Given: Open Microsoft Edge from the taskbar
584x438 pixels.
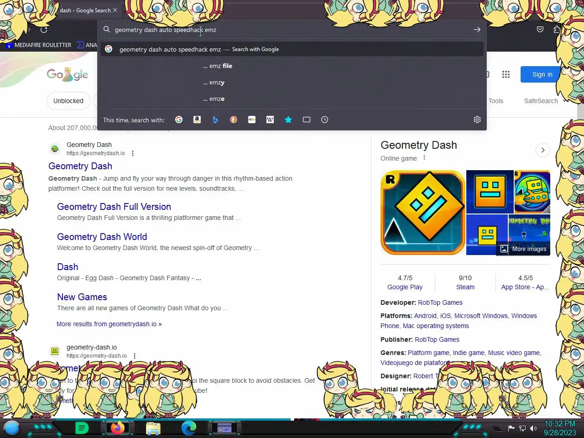Looking at the screenshot, I should point(188,428).
